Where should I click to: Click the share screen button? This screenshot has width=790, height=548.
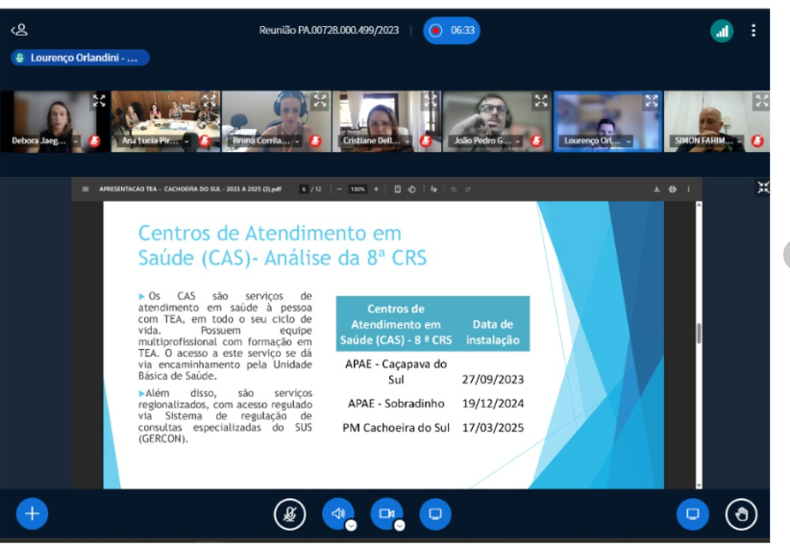(434, 514)
